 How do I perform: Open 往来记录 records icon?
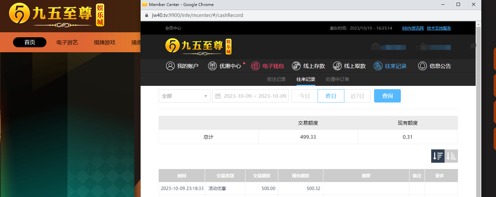[x=378, y=66]
